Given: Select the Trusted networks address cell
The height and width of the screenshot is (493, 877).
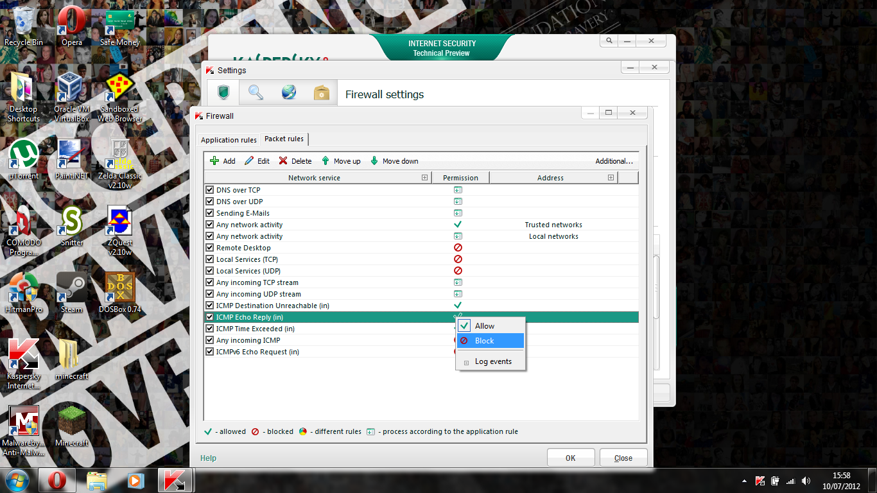Looking at the screenshot, I should [553, 225].
